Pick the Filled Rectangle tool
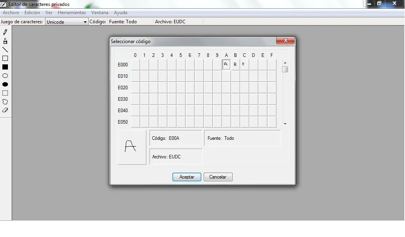405x237 pixels. (5, 67)
